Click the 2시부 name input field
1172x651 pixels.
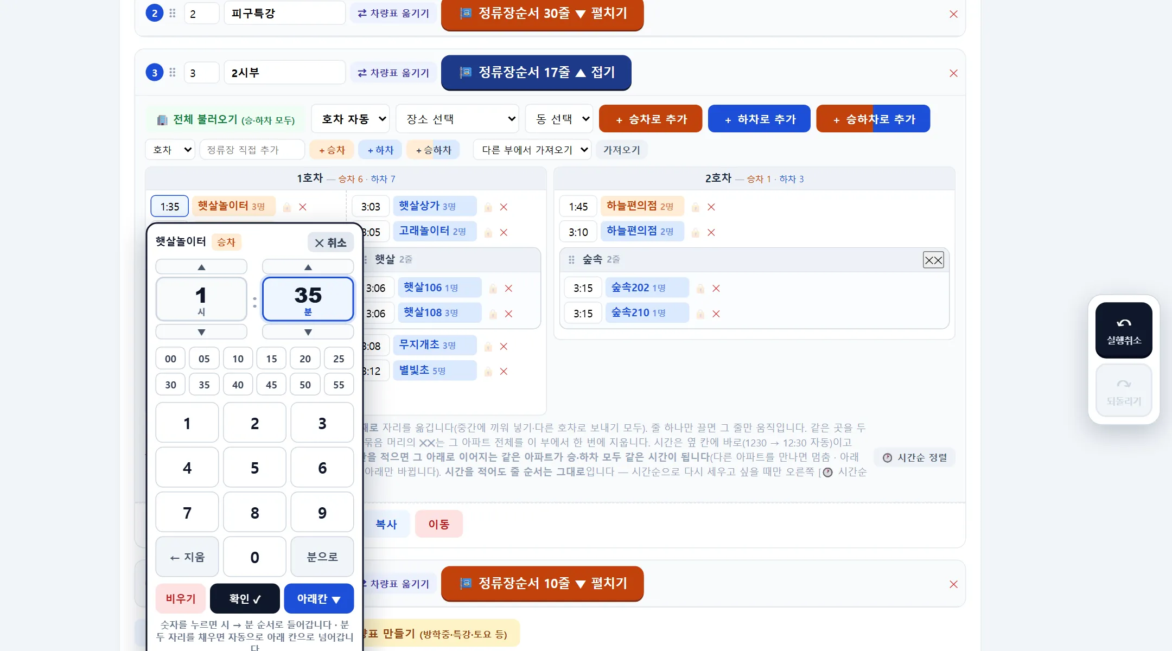[285, 73]
